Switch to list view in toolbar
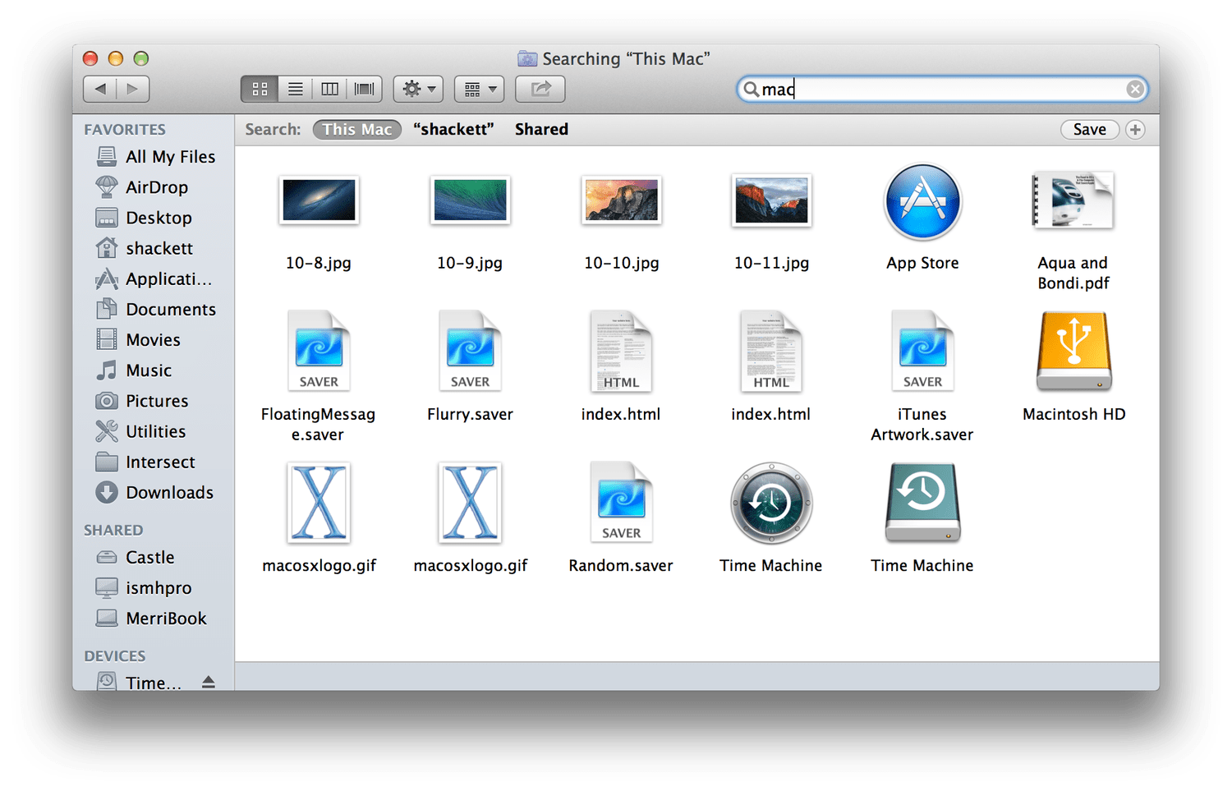The width and height of the screenshot is (1232, 791). point(295,89)
